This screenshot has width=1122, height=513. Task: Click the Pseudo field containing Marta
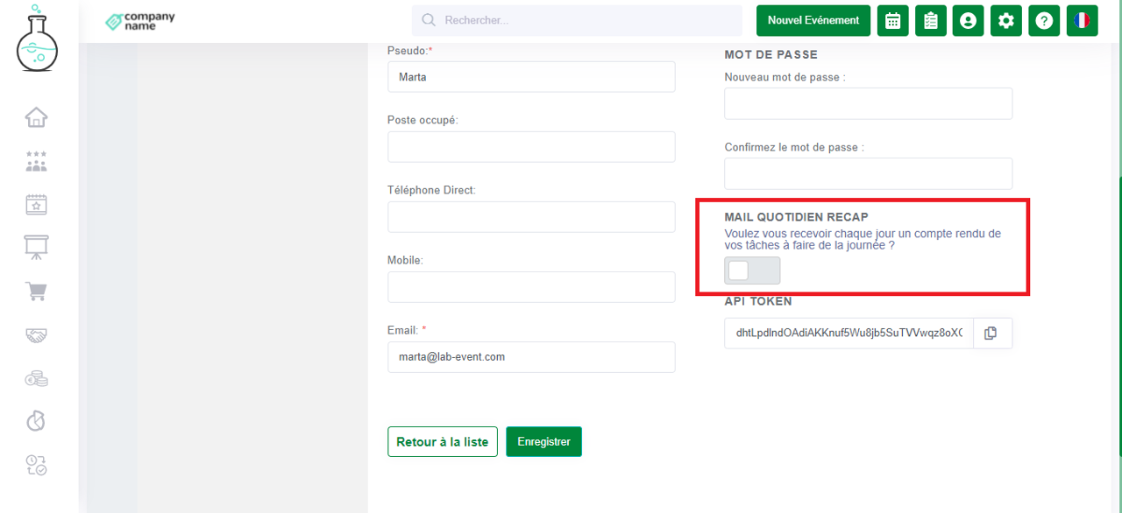pos(531,77)
